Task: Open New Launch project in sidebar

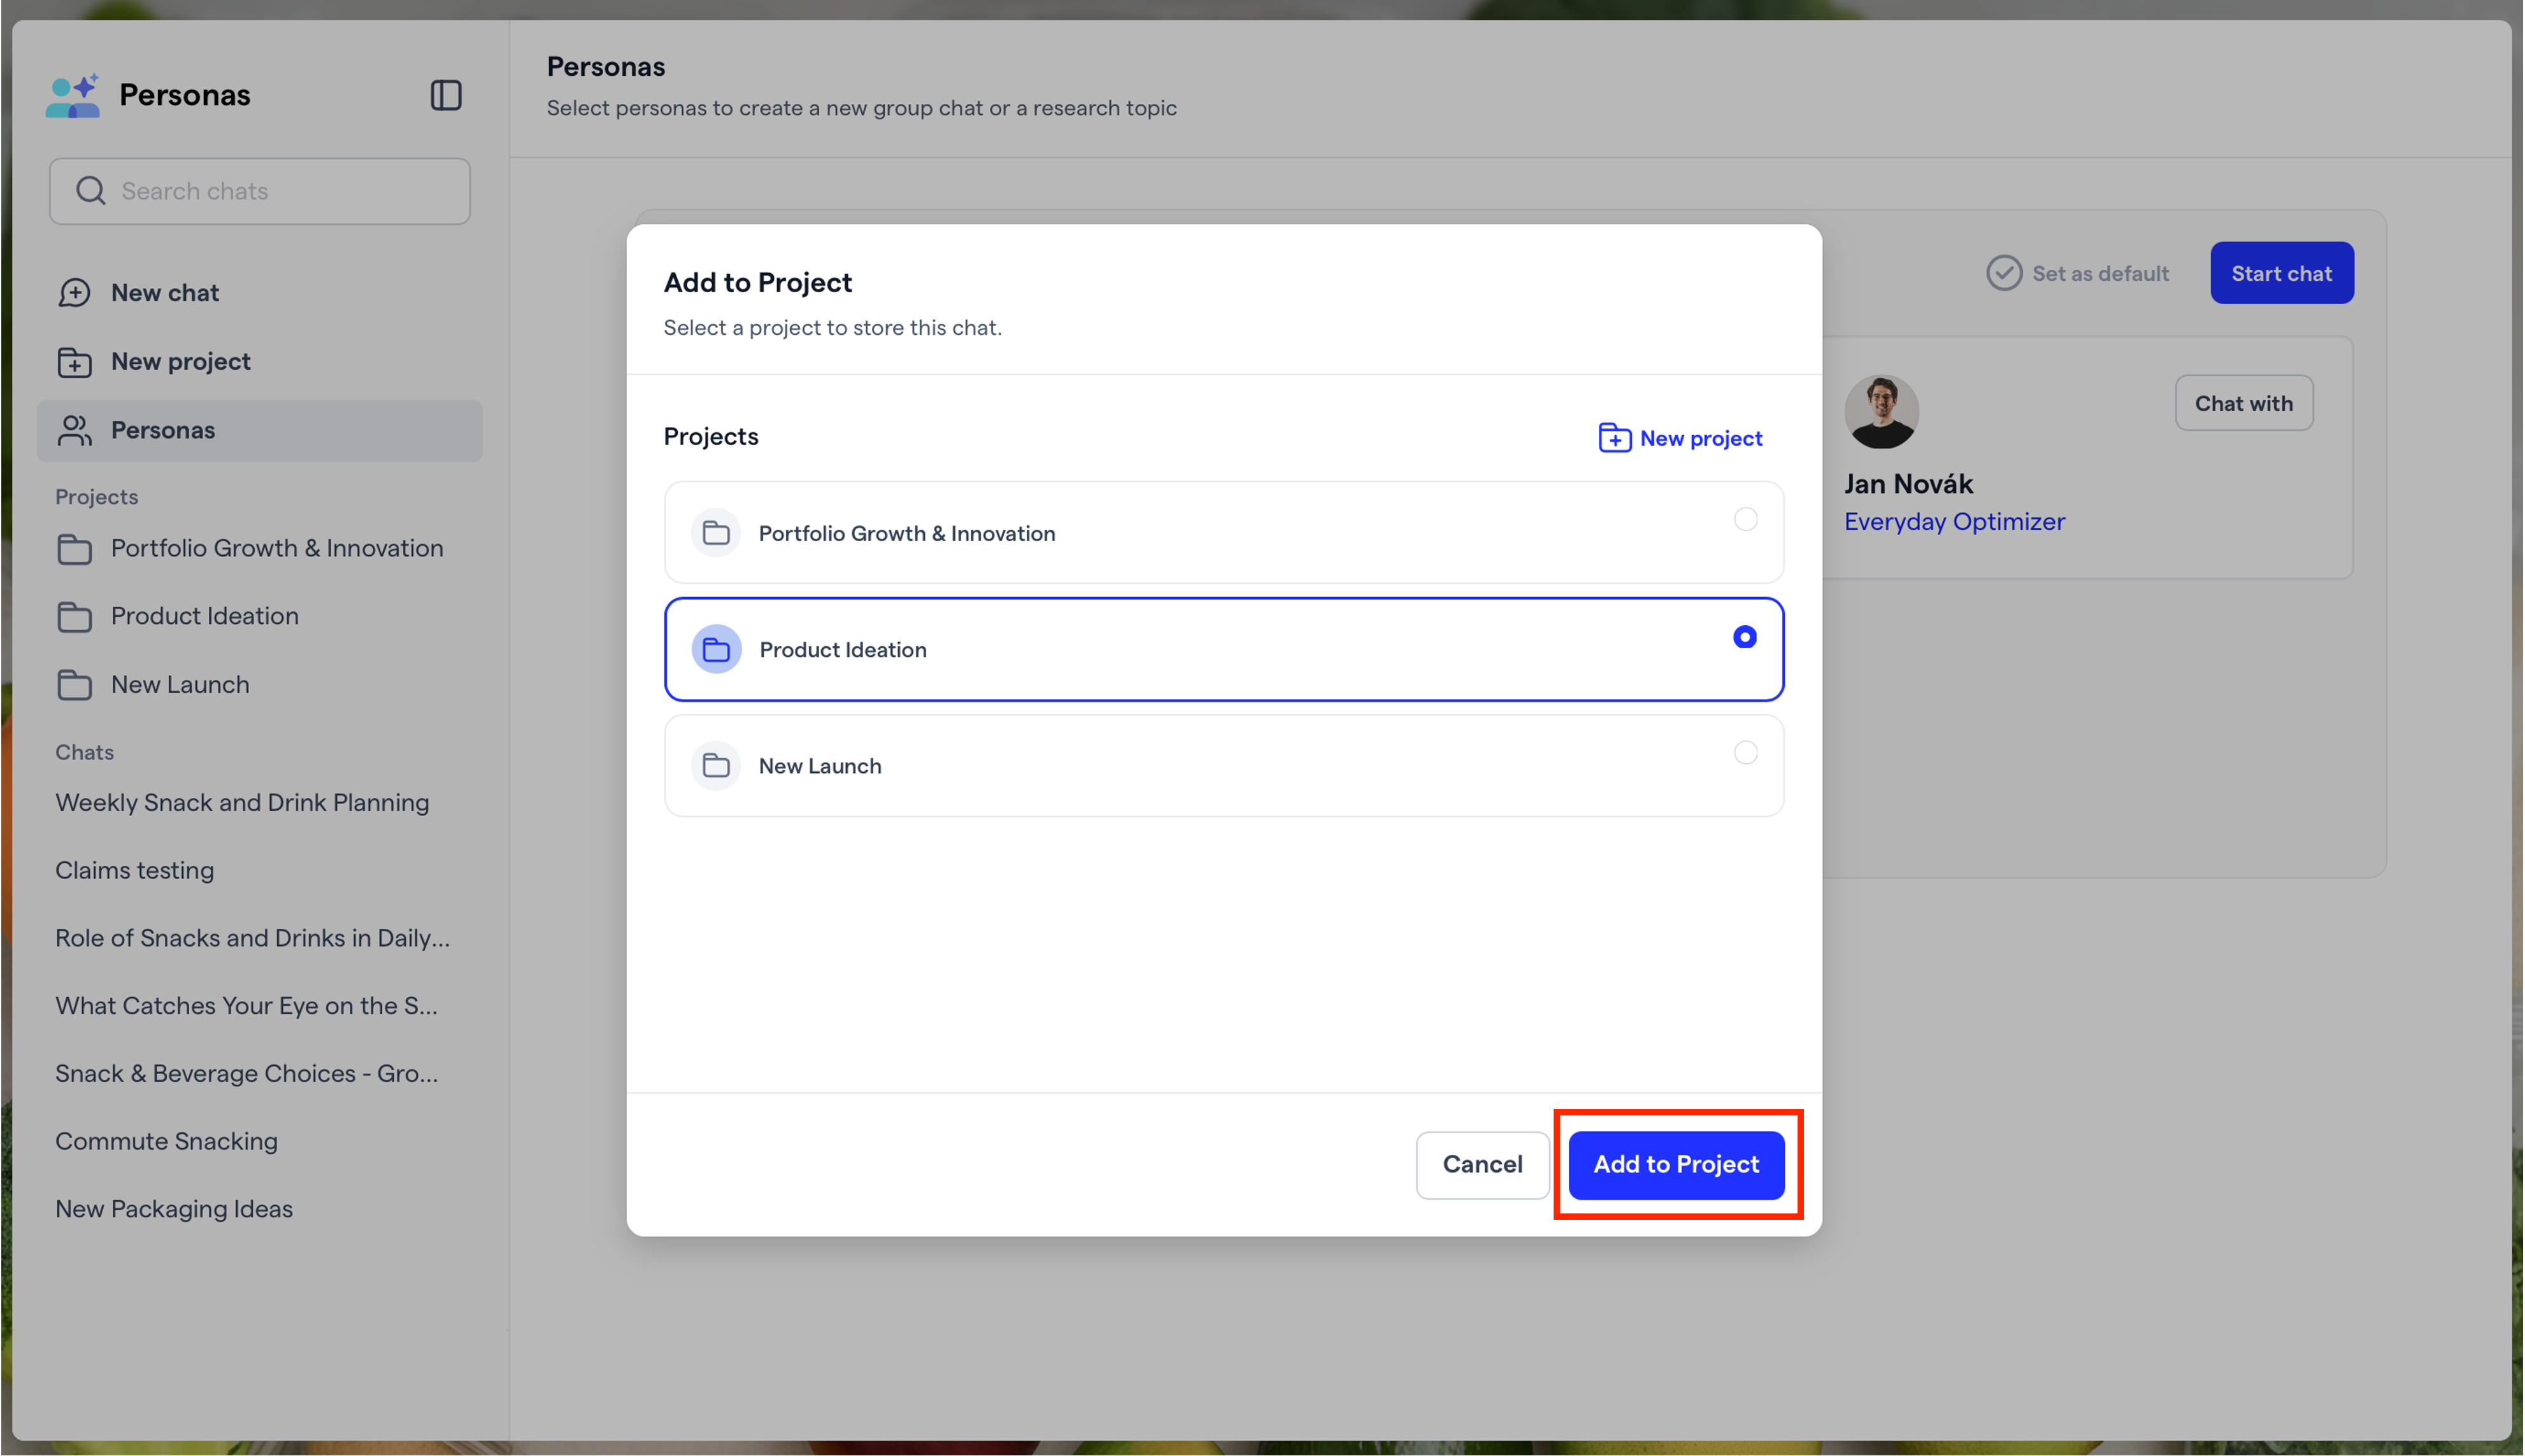Action: point(260,685)
